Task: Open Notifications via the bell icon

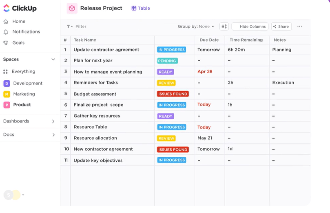Action: 6,32
